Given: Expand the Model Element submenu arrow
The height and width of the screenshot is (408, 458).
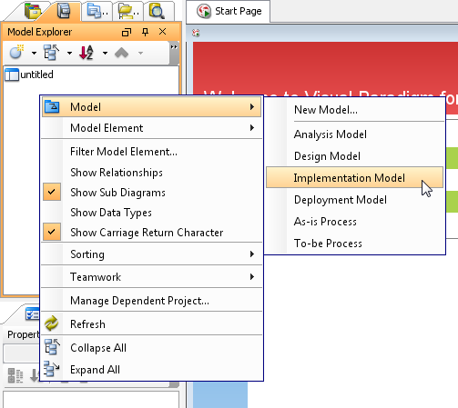Looking at the screenshot, I should click(x=252, y=128).
